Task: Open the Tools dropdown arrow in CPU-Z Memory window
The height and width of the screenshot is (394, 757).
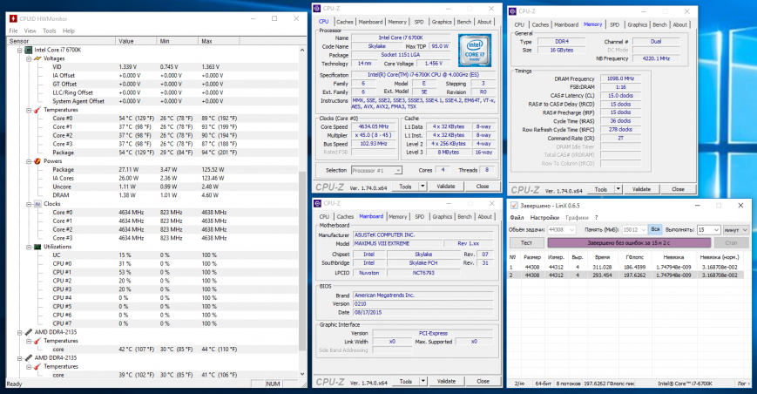Action: pyautogui.click(x=618, y=189)
